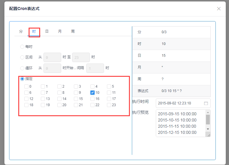Check hour 18 checkbox
The image size is (229, 165).
[26, 105]
